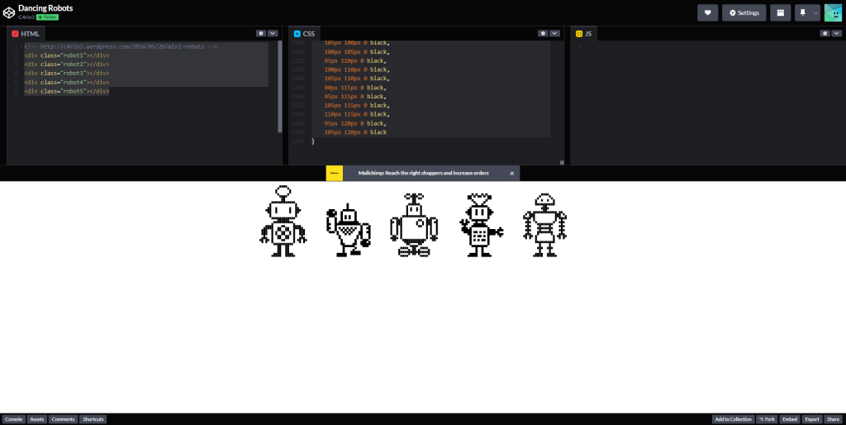Follow author C4rin3 with Follow button
846x425 pixels.
(46, 17)
